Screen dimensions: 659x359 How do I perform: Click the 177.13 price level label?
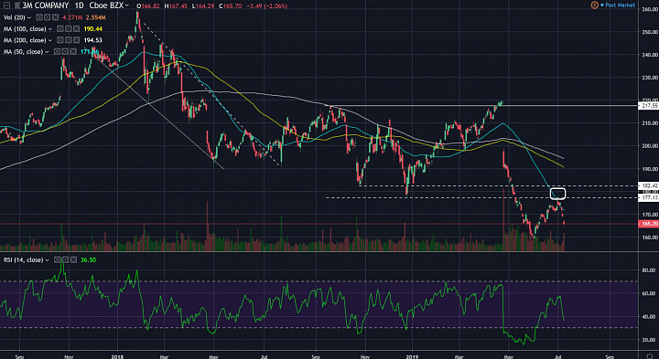(x=648, y=198)
